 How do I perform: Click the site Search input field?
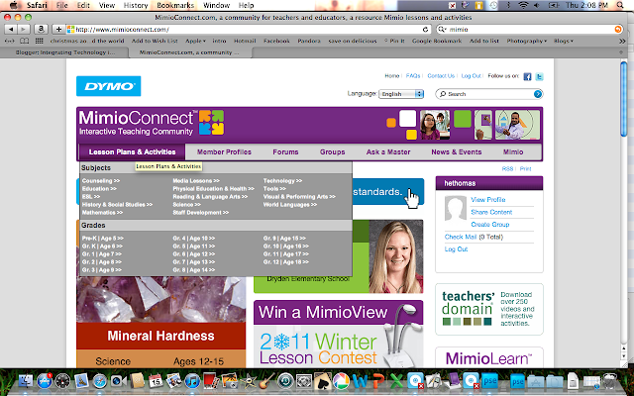click(x=488, y=94)
